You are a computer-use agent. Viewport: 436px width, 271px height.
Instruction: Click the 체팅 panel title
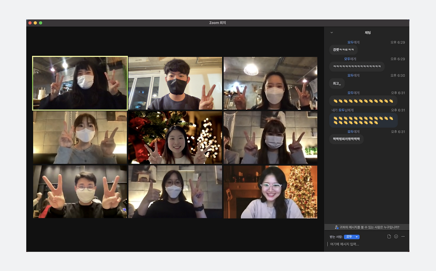pos(368,33)
